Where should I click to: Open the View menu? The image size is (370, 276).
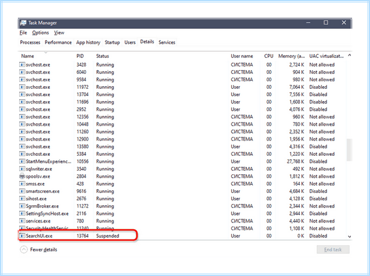(x=59, y=33)
